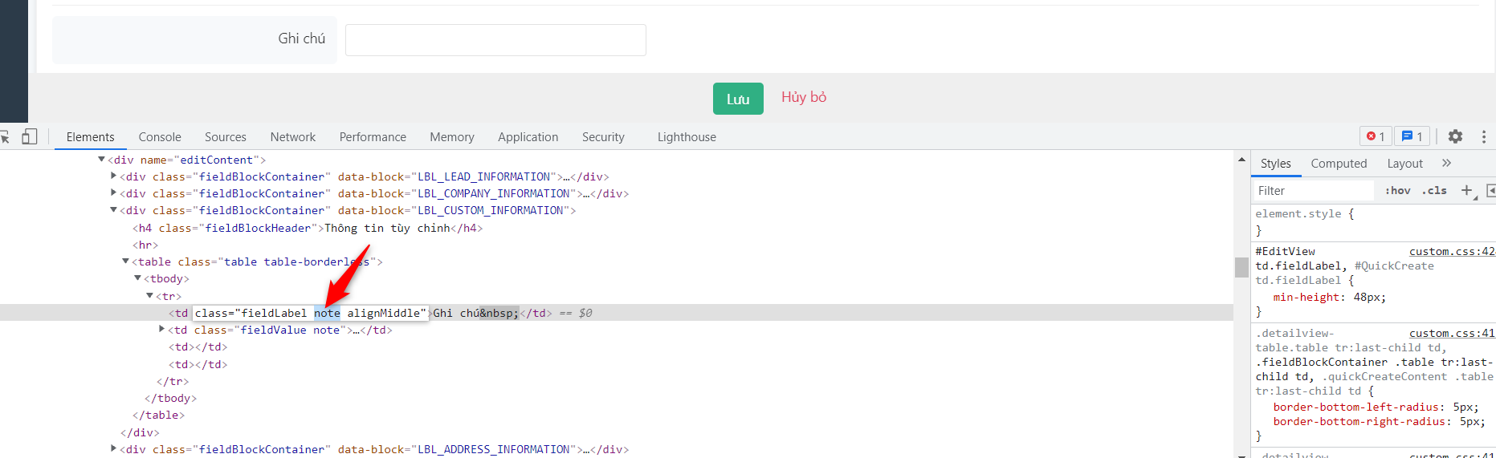Select the closing tr tag row

[173, 381]
